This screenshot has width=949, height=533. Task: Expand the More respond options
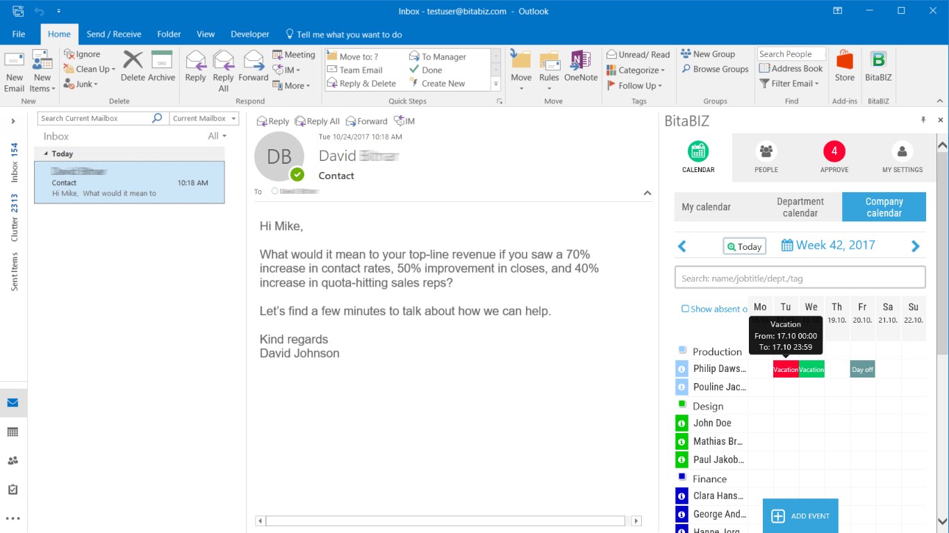(292, 85)
